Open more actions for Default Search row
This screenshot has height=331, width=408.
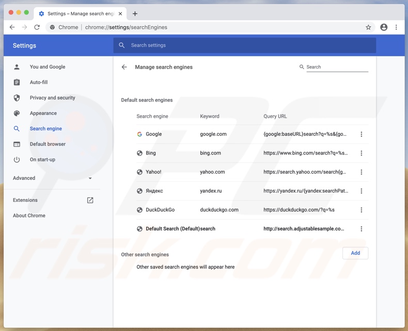coord(361,229)
